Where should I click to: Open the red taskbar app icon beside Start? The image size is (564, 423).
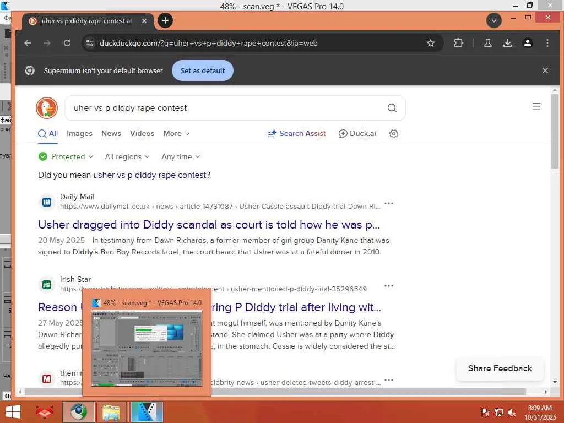45,412
